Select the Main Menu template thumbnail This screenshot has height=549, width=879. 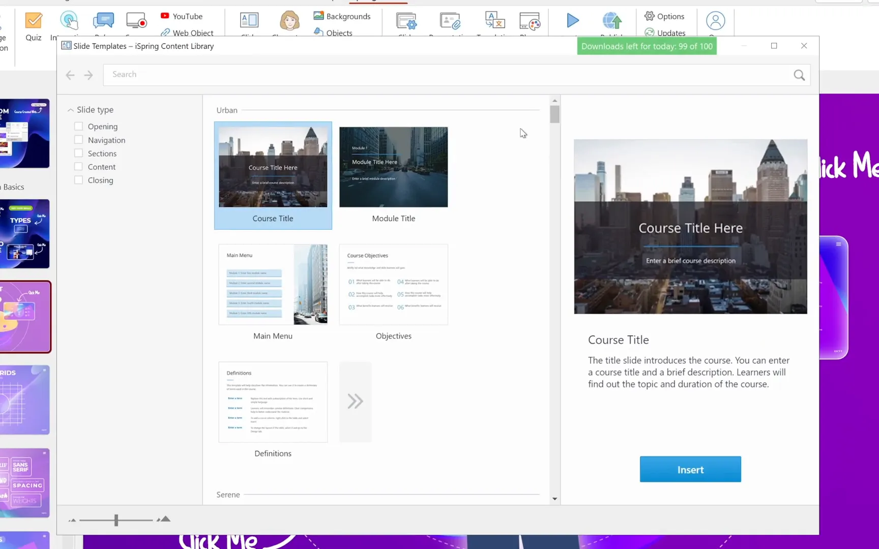(273, 284)
